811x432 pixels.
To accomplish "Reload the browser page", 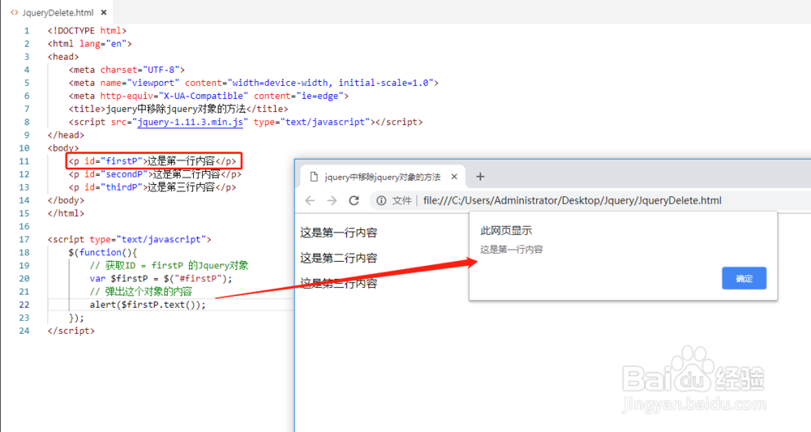I will tap(354, 200).
